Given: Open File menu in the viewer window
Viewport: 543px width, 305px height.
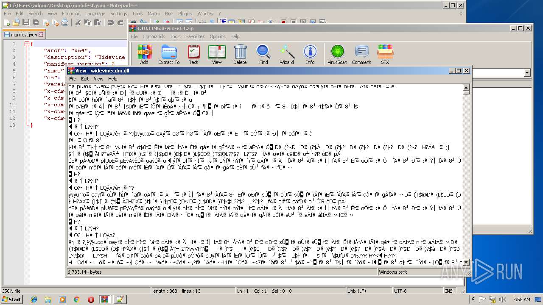Looking at the screenshot, I should coord(73,79).
